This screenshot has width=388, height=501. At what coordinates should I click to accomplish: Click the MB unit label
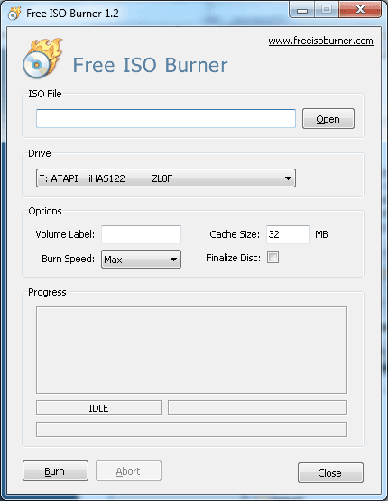click(x=321, y=234)
